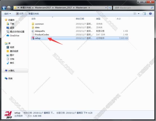
Task: Select the datapaths configuration file
Action: coord(40,31)
